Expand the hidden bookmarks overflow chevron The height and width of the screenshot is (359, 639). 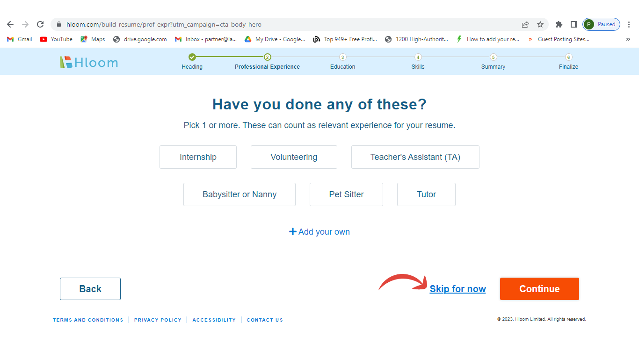628,39
